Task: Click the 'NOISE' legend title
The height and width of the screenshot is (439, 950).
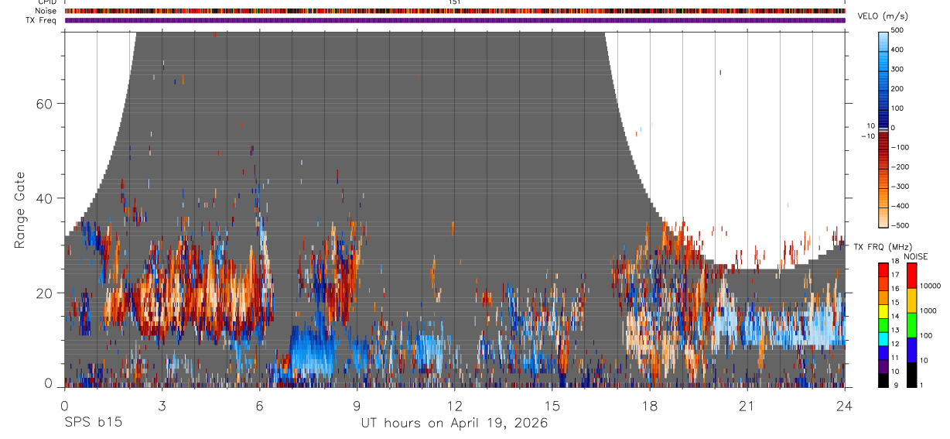Action: [x=916, y=256]
